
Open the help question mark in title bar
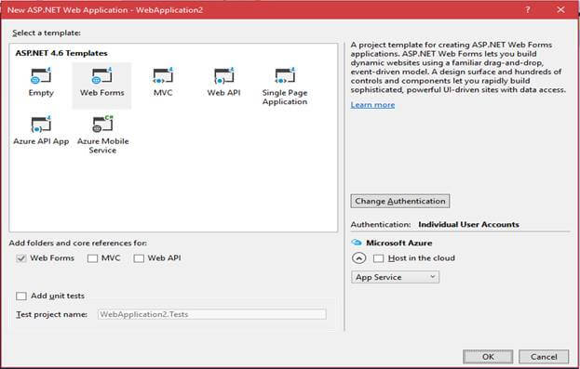coord(528,10)
